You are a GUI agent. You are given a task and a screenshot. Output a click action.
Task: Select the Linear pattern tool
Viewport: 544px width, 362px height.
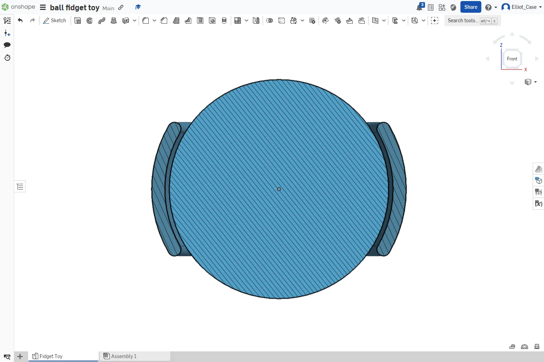(238, 21)
